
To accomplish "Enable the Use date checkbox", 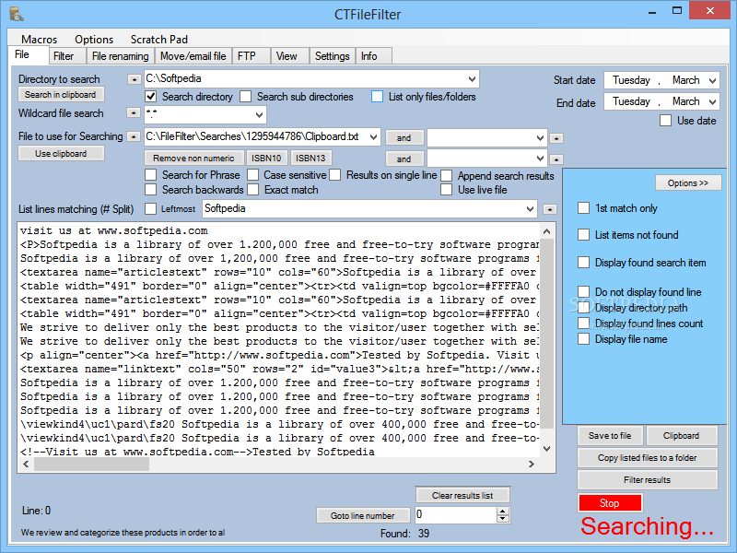I will tap(665, 121).
